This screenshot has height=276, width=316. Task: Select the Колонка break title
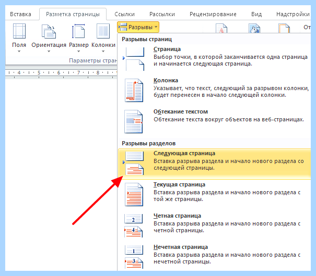click(x=166, y=80)
